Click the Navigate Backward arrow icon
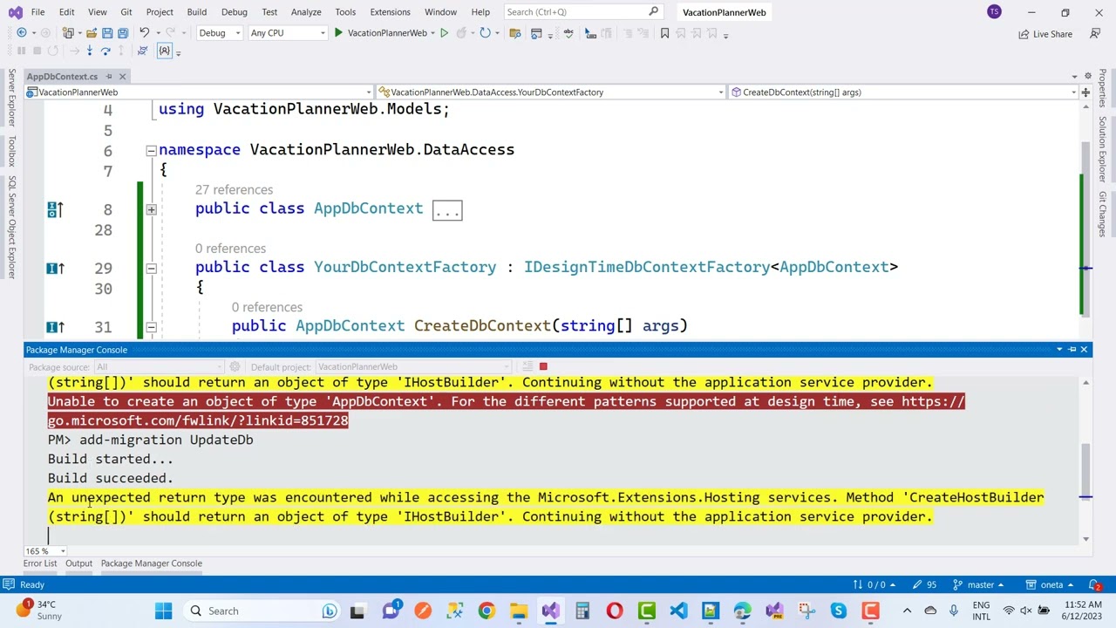 (x=21, y=33)
